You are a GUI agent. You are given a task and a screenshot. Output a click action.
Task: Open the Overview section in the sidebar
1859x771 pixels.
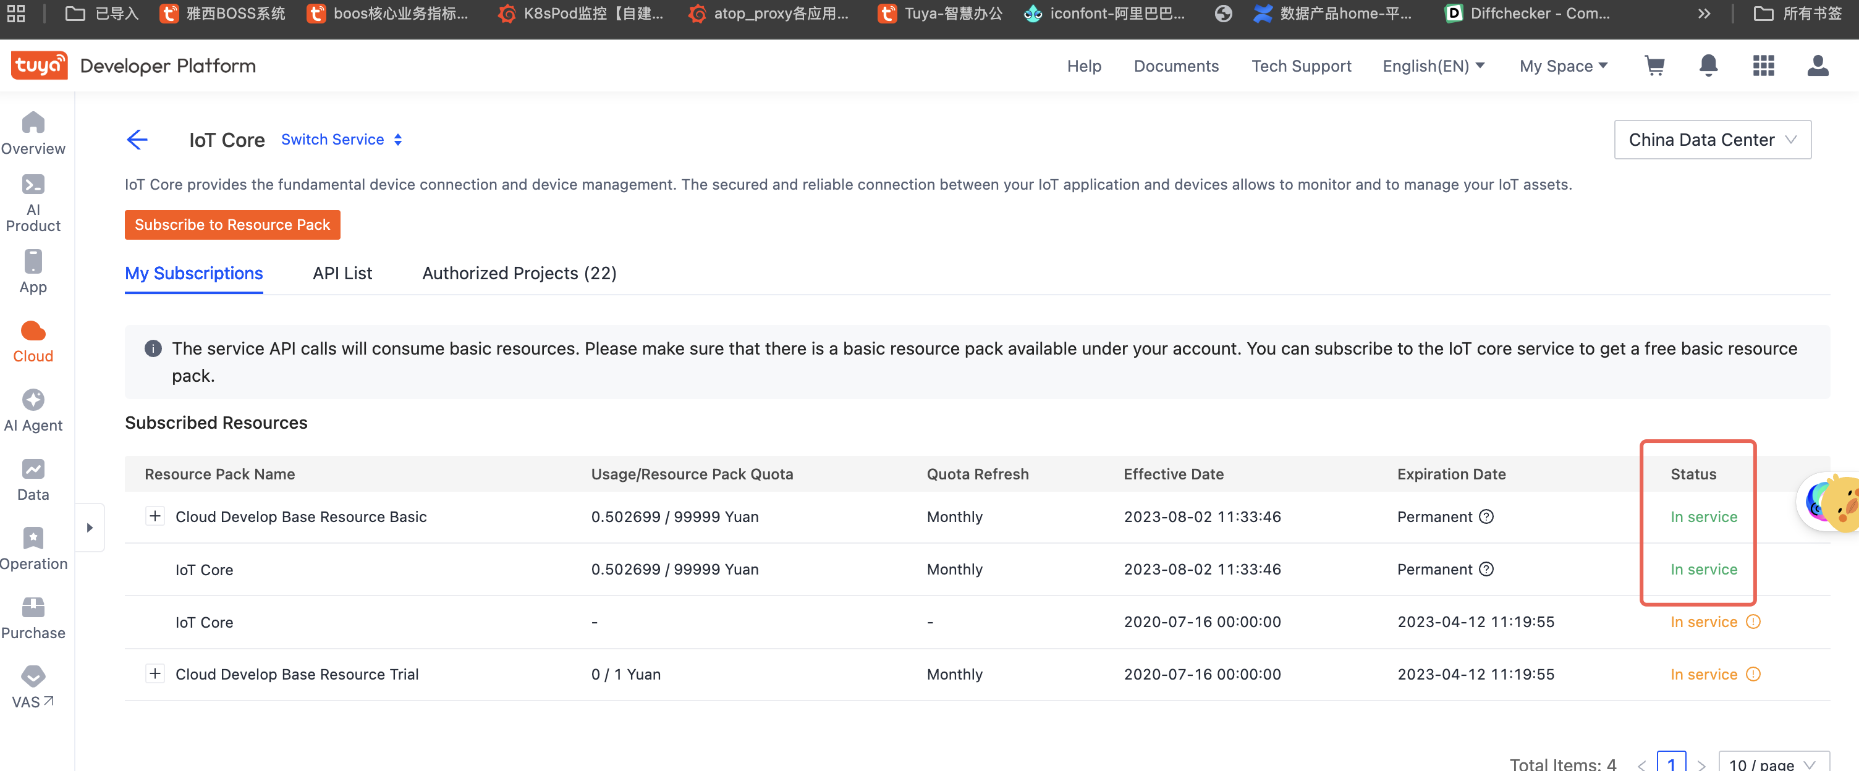33,133
